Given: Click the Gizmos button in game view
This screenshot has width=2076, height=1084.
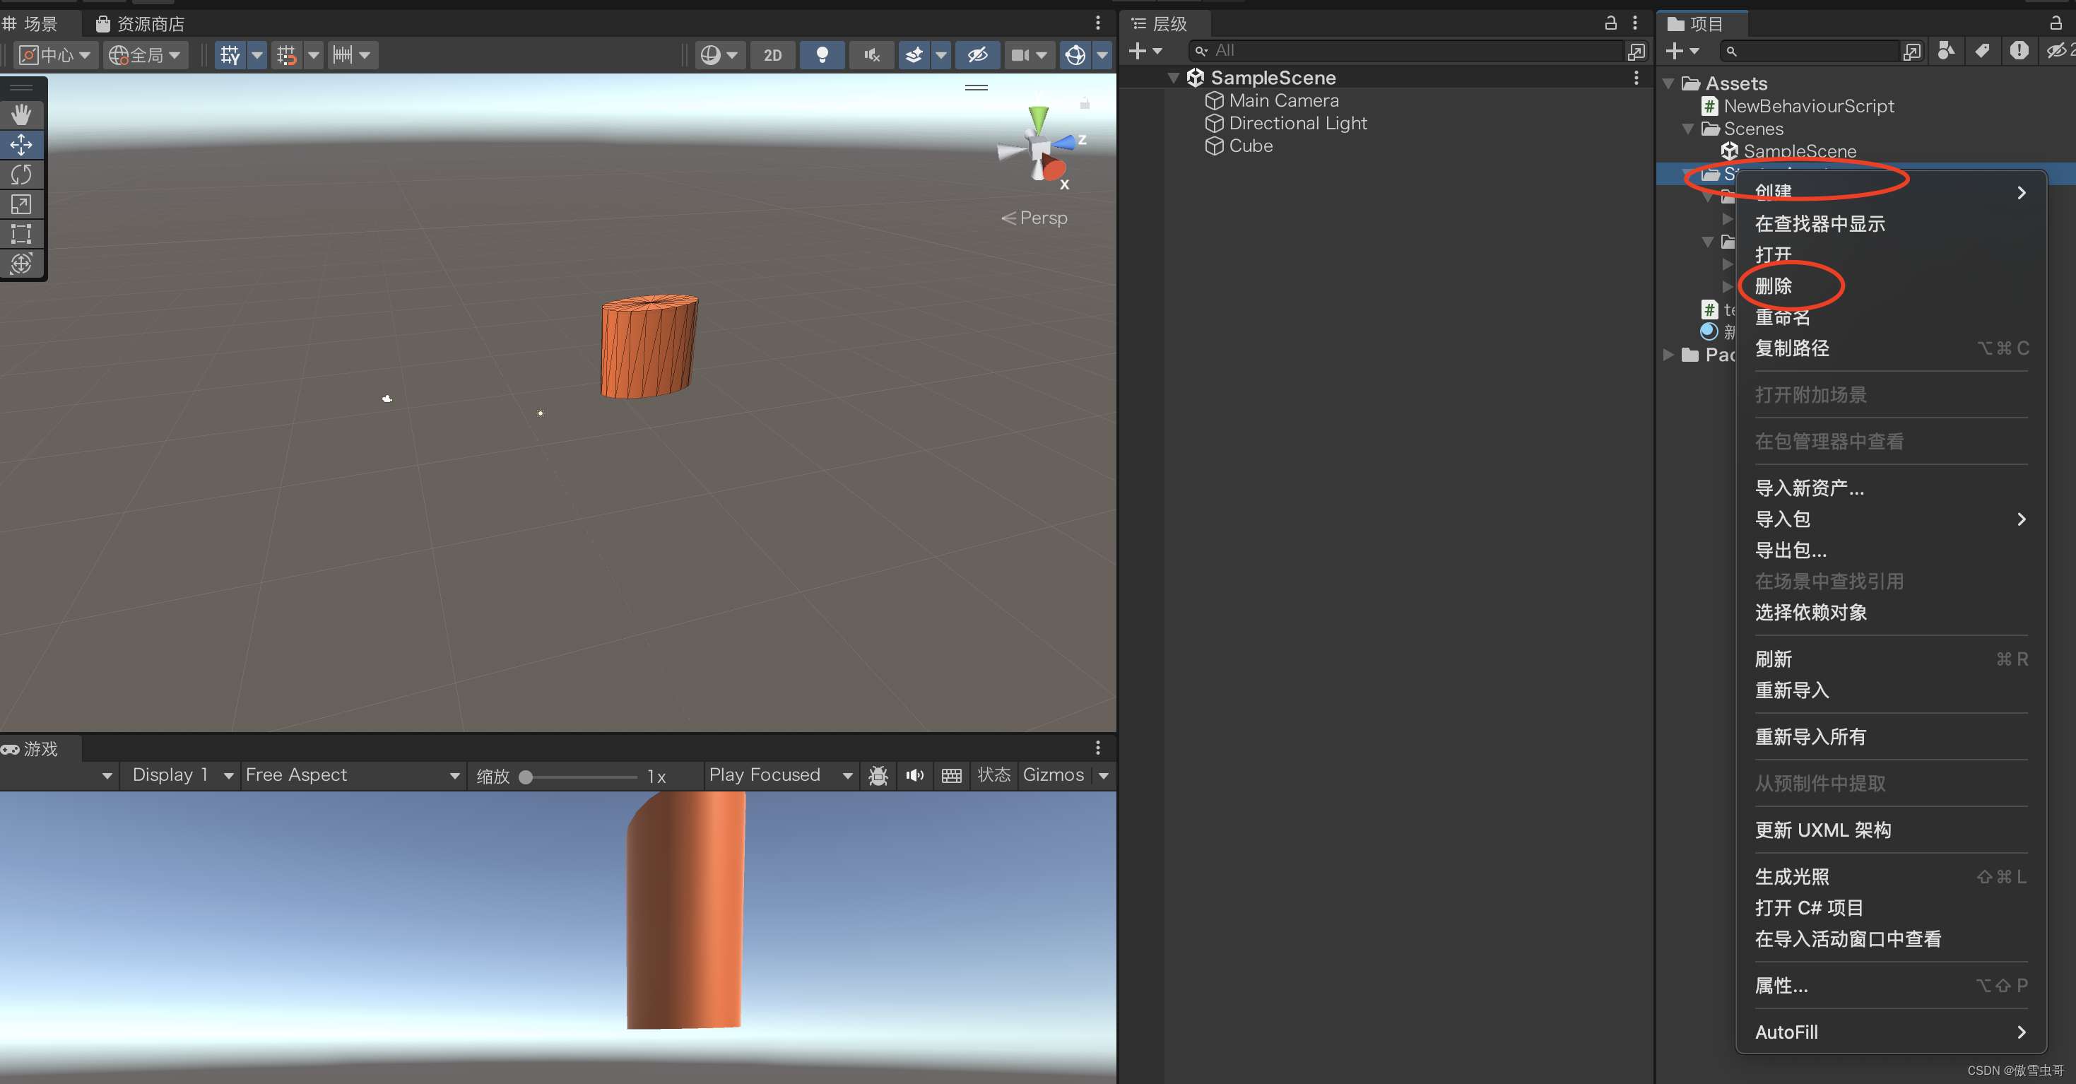Looking at the screenshot, I should [x=1054, y=775].
